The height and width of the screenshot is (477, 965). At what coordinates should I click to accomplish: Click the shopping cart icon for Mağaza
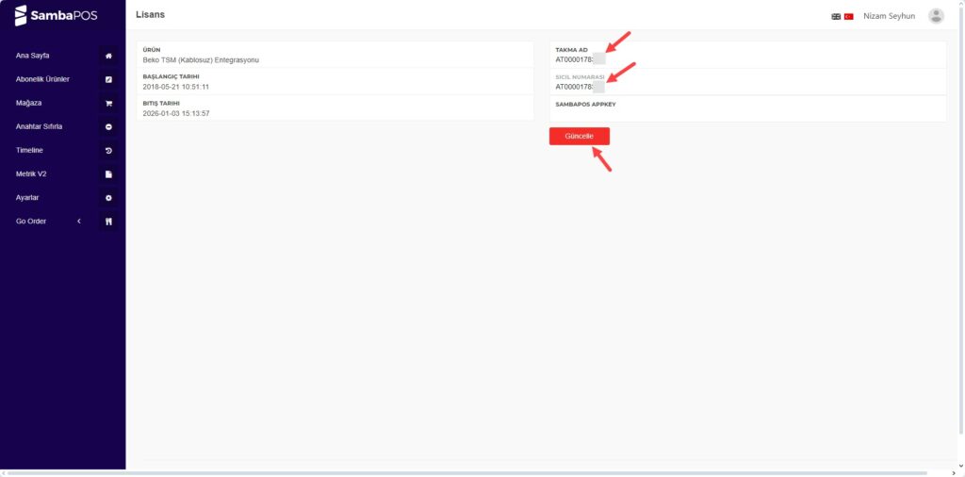click(x=108, y=103)
